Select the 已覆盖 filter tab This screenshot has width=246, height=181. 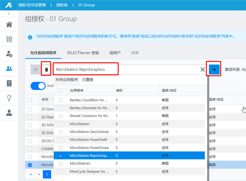[88, 80]
